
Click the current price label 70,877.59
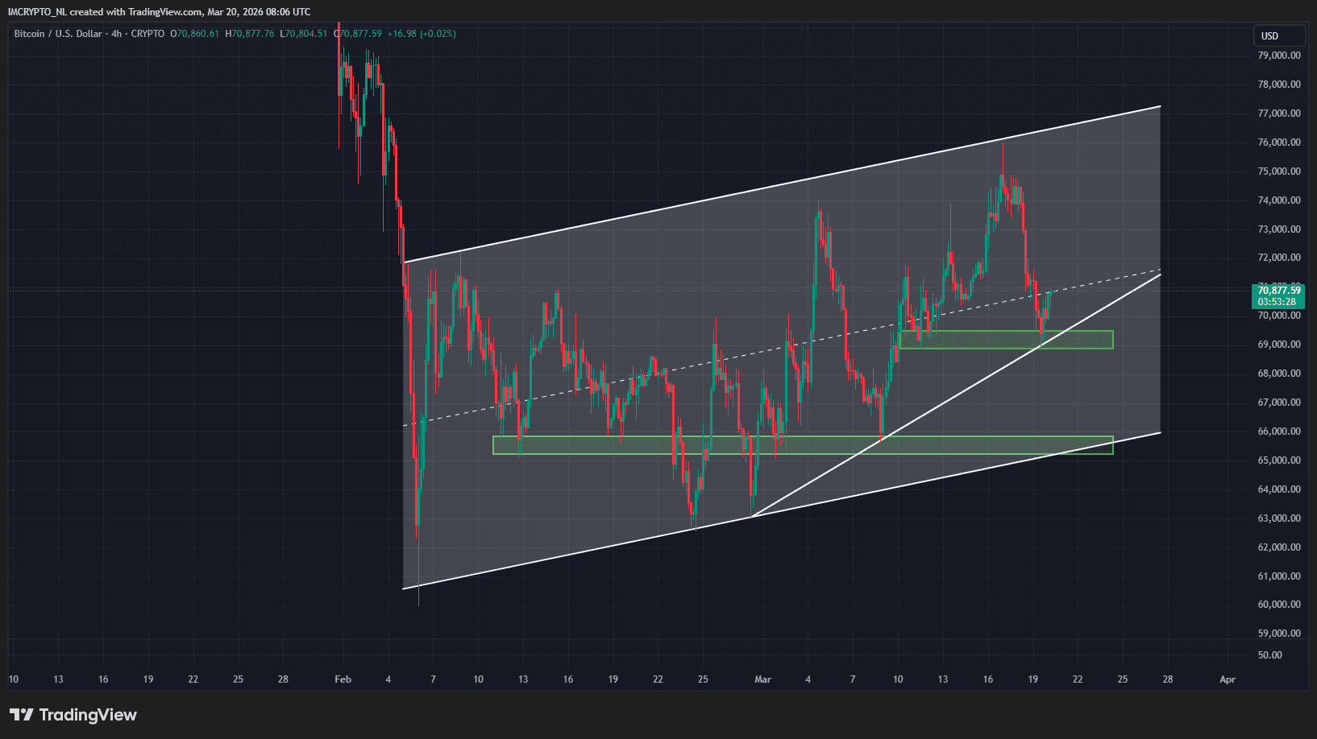[x=1278, y=291]
